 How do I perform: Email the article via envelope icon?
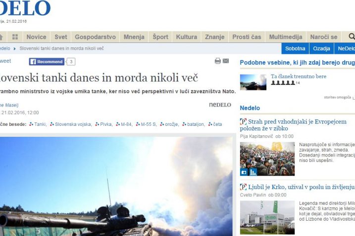coord(226,61)
